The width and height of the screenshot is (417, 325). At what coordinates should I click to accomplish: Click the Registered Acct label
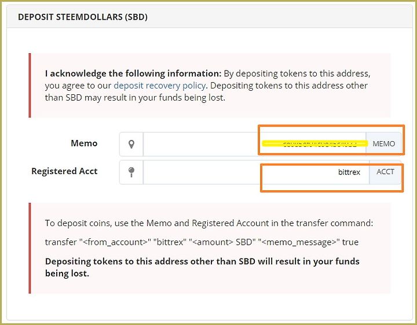[x=64, y=171]
